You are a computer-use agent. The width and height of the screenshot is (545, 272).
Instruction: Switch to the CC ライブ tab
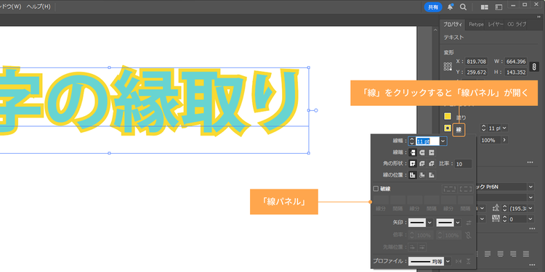[517, 24]
